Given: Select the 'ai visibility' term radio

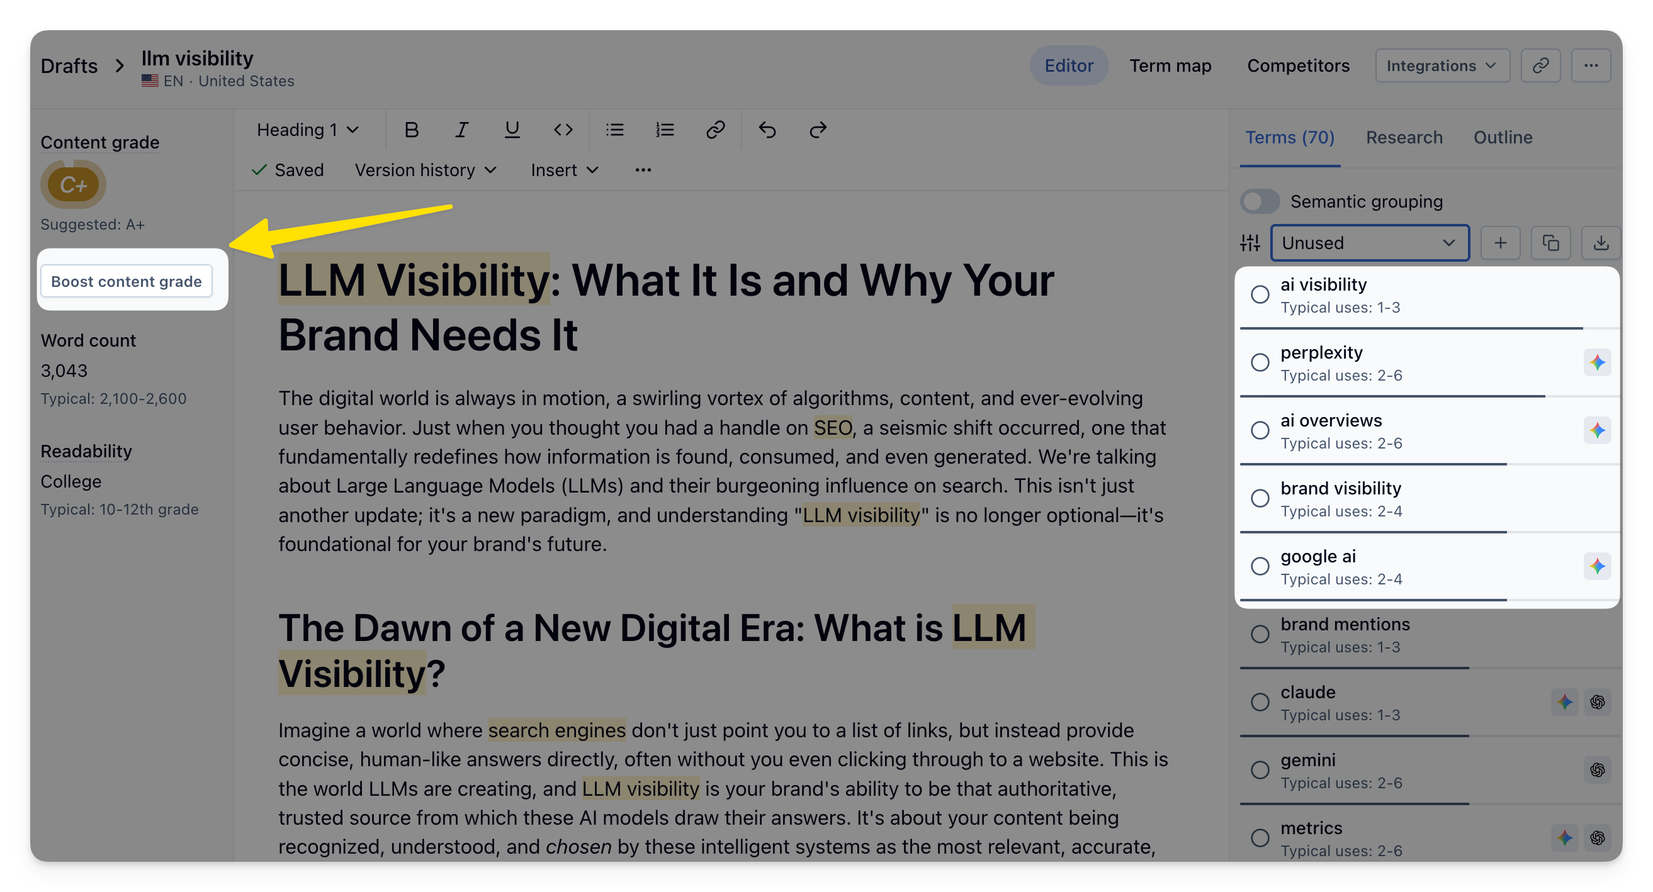Looking at the screenshot, I should (x=1260, y=294).
